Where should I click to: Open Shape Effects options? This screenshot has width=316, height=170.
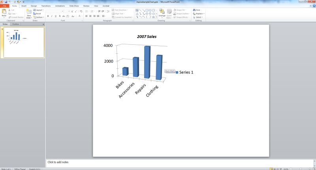click(181, 17)
